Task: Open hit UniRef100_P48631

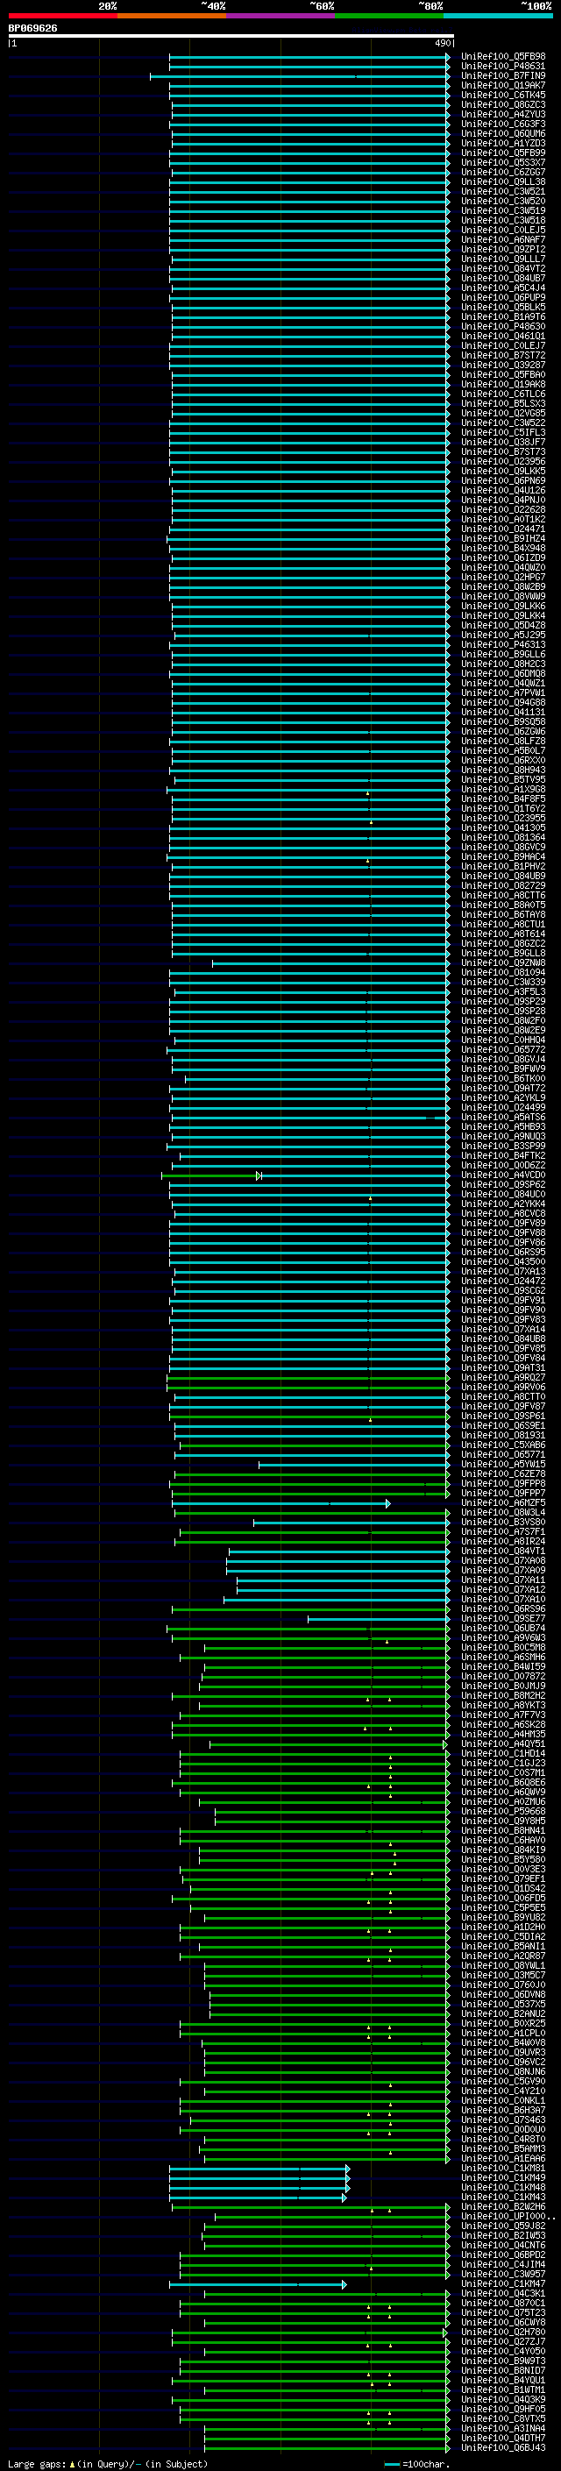Action: [503, 67]
